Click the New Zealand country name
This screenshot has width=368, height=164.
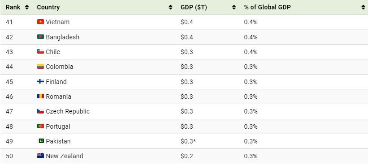(x=65, y=156)
